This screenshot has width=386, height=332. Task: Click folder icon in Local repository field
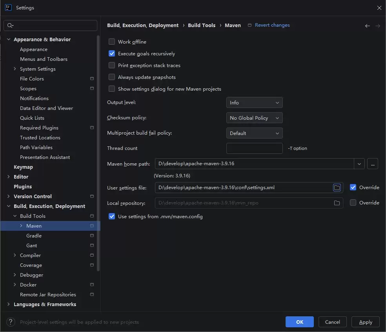coord(337,203)
